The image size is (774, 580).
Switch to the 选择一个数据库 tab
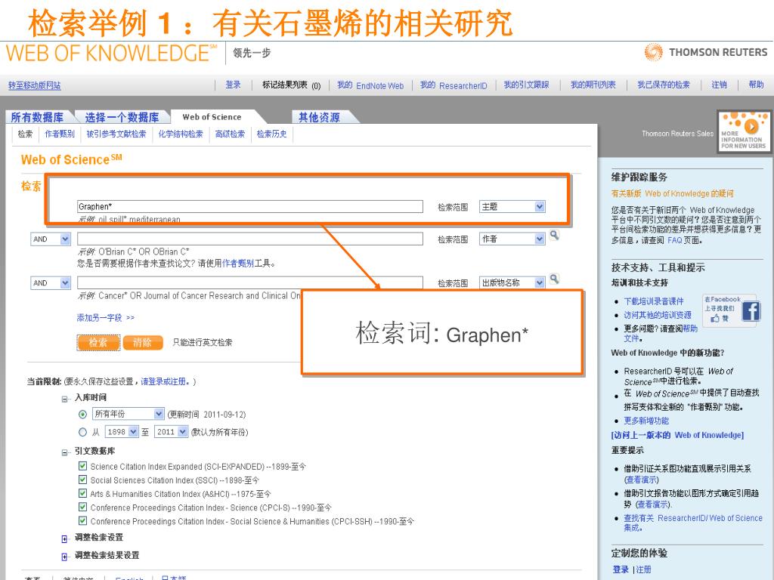[122, 117]
